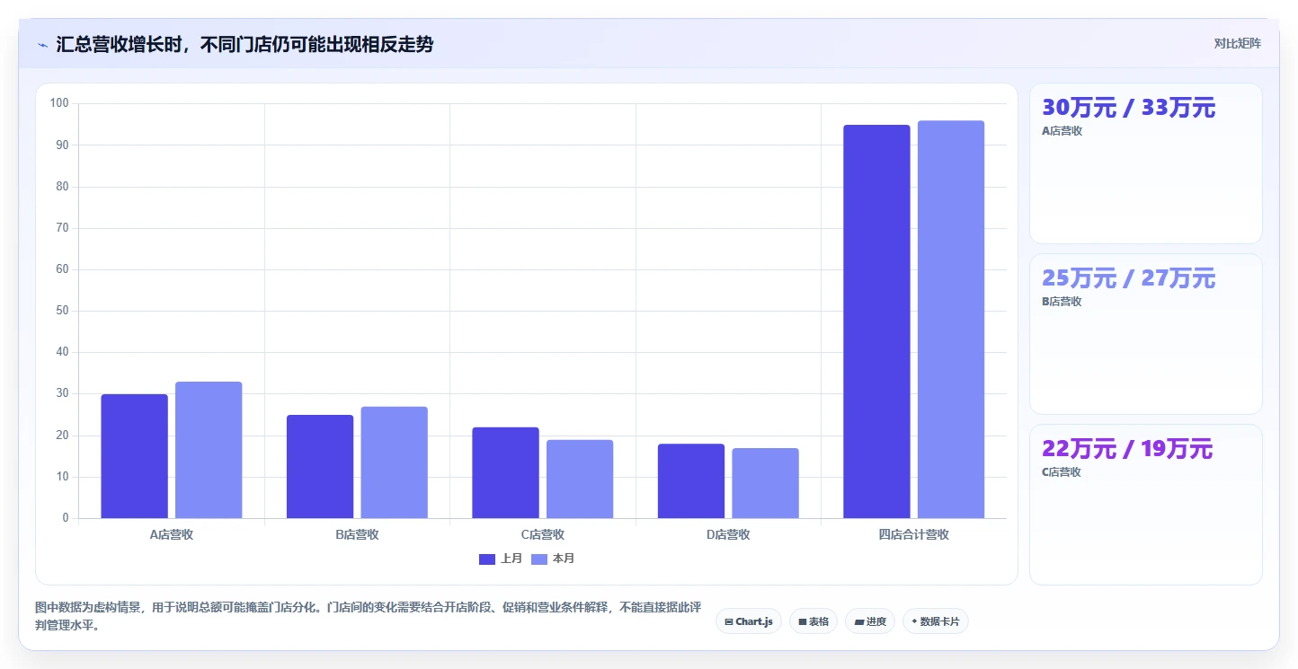Screen dimensions: 1298x669
Task: Click the 本月 legend color swatch
Action: point(539,559)
